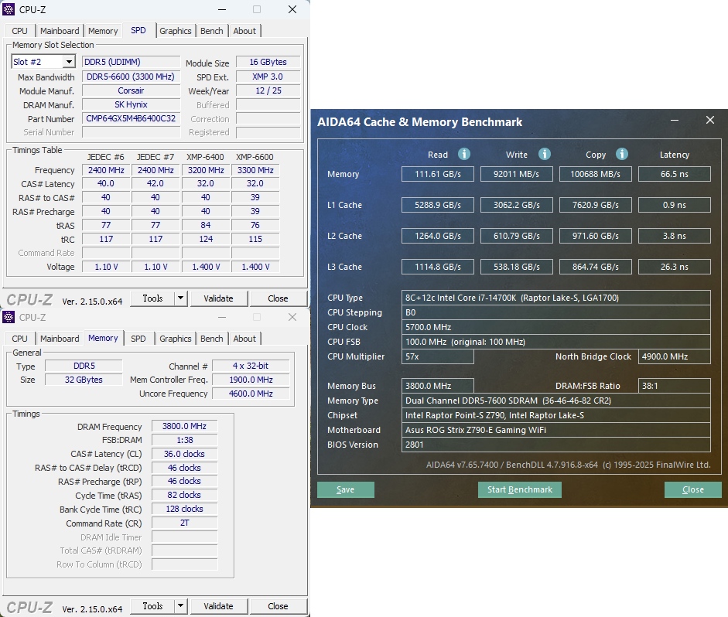Click the CAS# Latency 36.0 clocks value
This screenshot has width=728, height=617.
pyautogui.click(x=184, y=454)
